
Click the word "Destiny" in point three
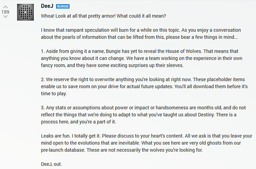pyautogui.click(x=206, y=115)
